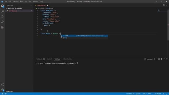This screenshot has width=169, height=95.
Task: Open the Edit menu
Action: pyautogui.click(x=10, y=2)
